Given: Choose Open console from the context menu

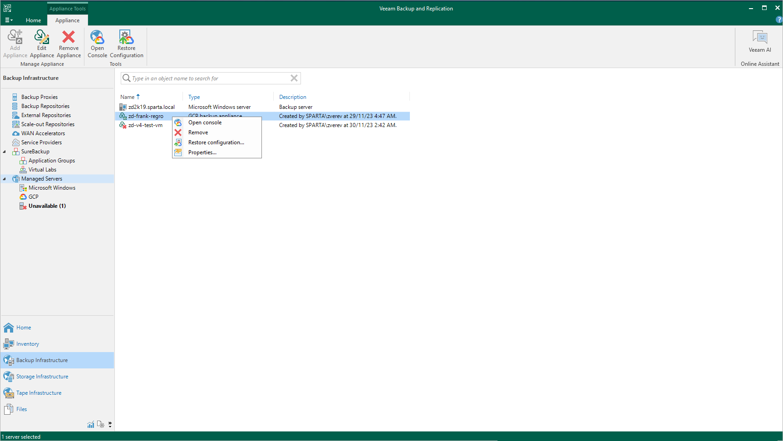Looking at the screenshot, I should tap(217, 122).
